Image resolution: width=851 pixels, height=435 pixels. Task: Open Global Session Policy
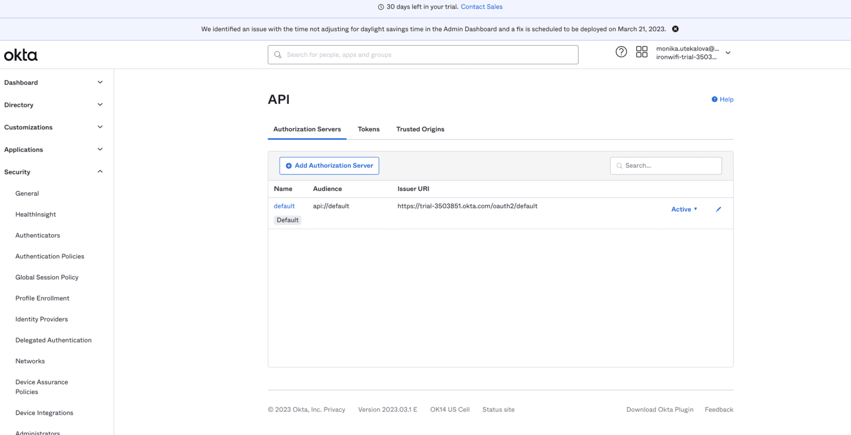(x=47, y=277)
